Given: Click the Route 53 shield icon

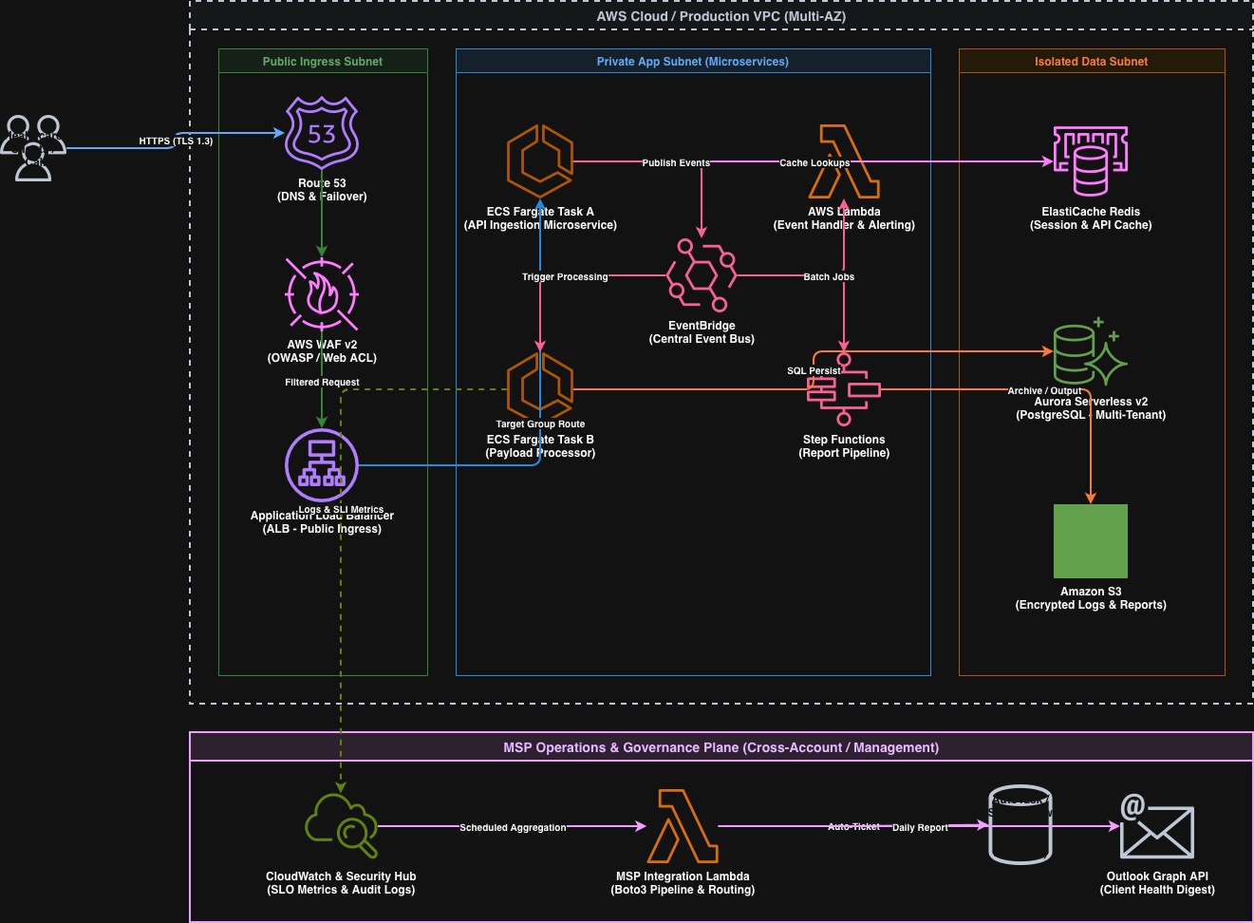Looking at the screenshot, I should click(x=322, y=133).
